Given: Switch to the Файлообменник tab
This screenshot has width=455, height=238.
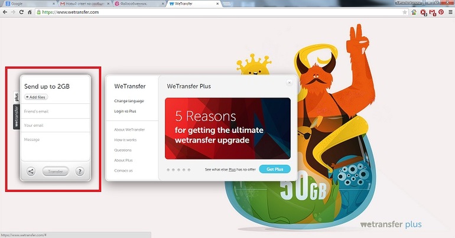Looking at the screenshot, I should pos(139,4).
